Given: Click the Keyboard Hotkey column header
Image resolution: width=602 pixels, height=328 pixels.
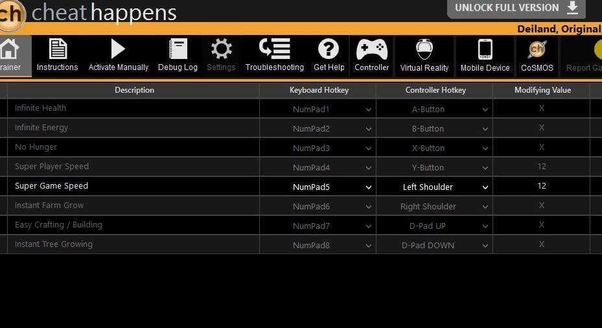Looking at the screenshot, I should (319, 90).
